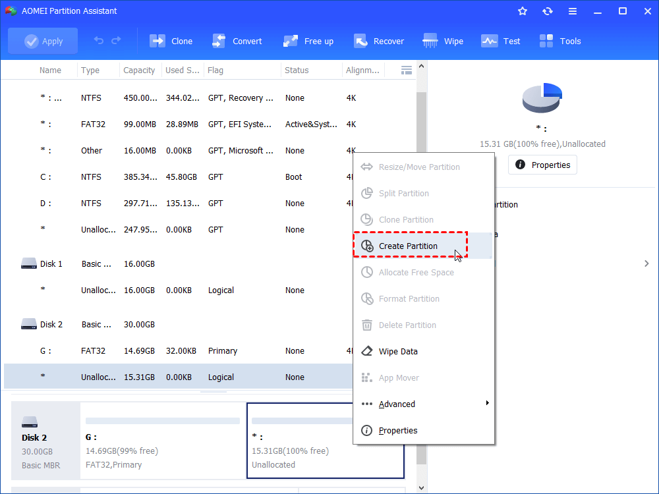Sort by the Status column header
The height and width of the screenshot is (494, 659).
[297, 70]
